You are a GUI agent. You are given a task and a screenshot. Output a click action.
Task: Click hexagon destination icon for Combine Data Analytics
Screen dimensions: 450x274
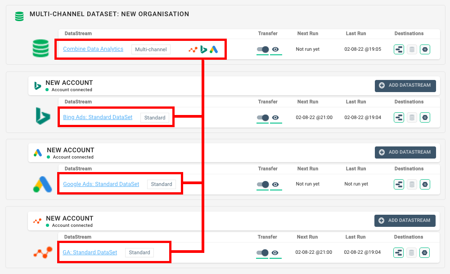[425, 49]
